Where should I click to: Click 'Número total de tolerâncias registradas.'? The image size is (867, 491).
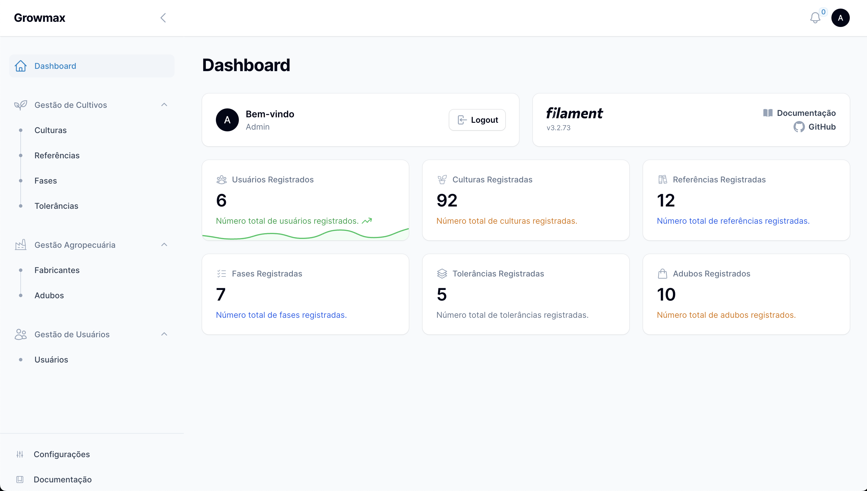[512, 315]
